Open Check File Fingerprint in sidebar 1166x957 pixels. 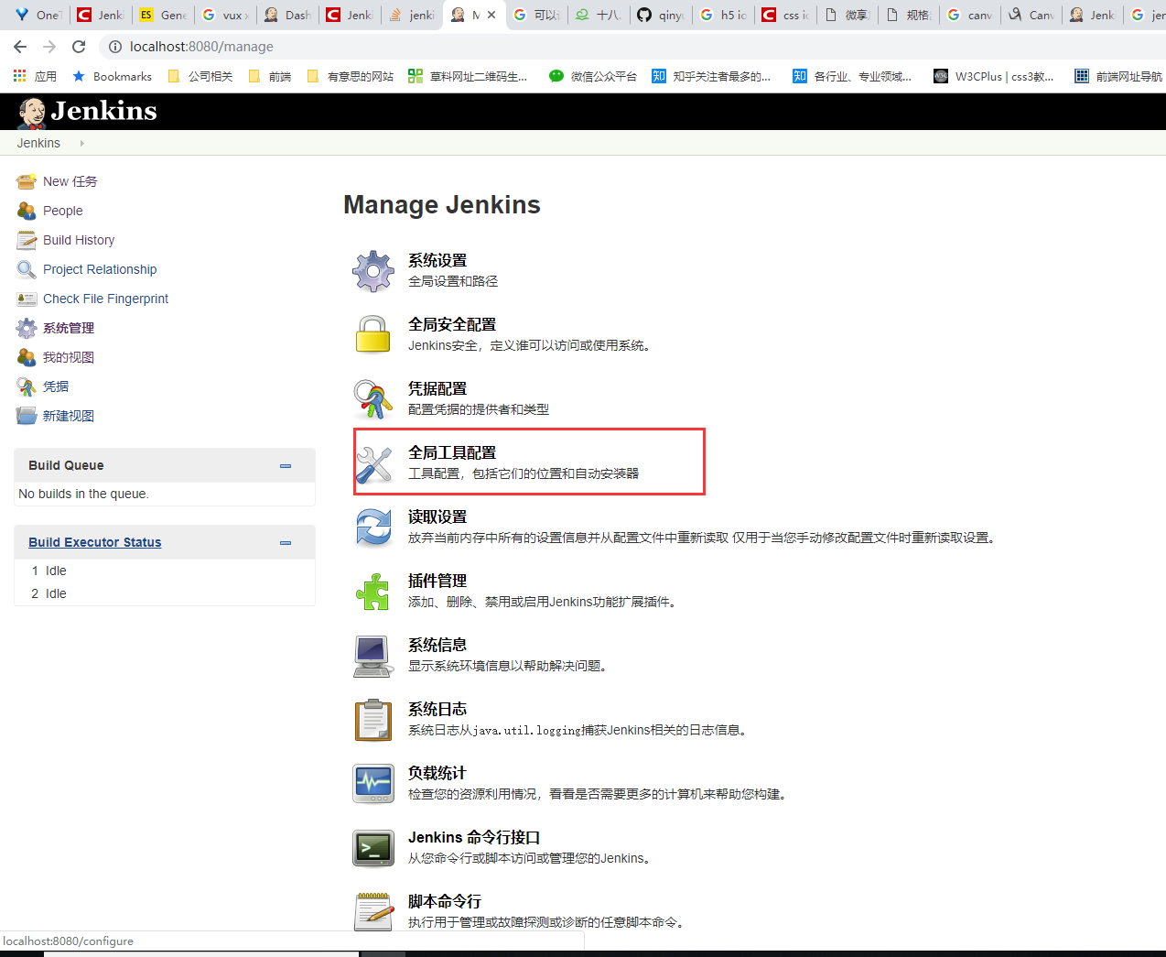106,299
